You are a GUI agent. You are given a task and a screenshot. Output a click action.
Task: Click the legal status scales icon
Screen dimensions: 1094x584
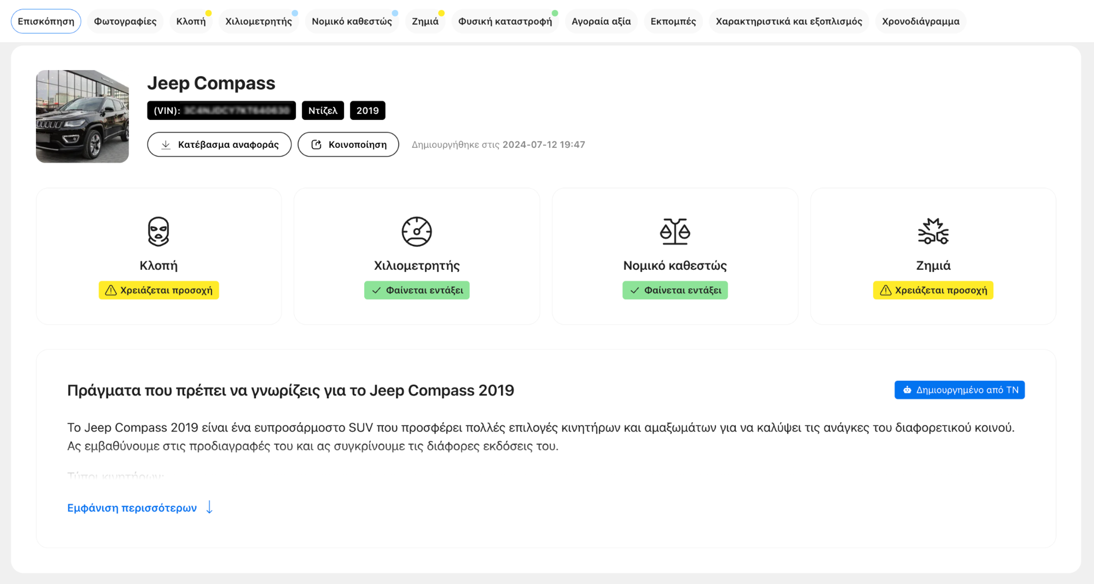point(675,231)
